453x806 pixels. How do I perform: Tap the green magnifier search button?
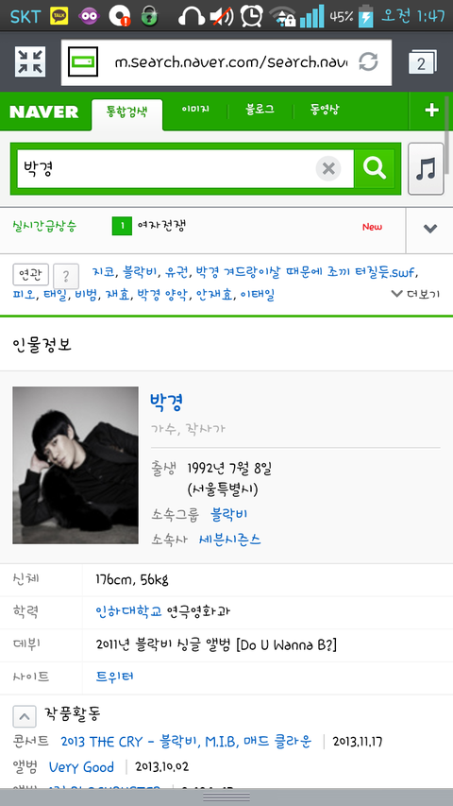[375, 168]
